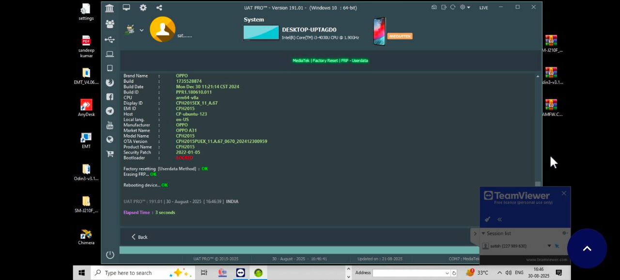Click the YouTube sidebar icon
Image resolution: width=620 pixels, height=280 pixels.
tap(109, 125)
